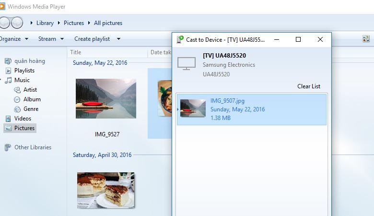The image size is (374, 216).
Task: Click the TV monitor device icon
Action: point(187,63)
